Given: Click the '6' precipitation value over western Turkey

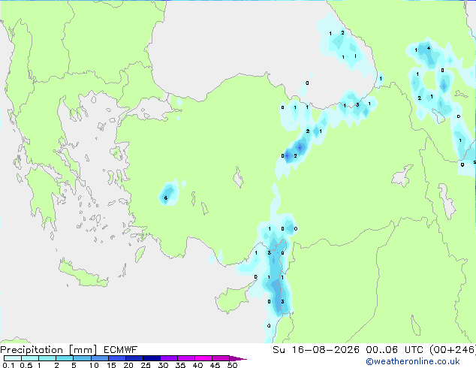Looking at the screenshot, I should (165, 198).
